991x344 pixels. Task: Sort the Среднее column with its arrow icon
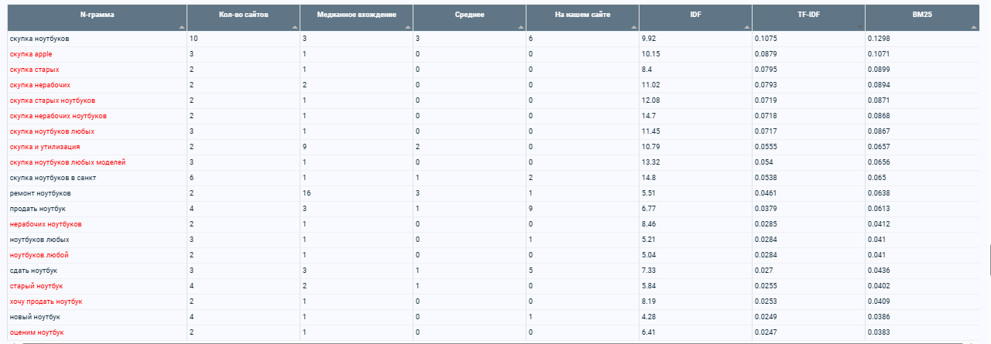pyautogui.click(x=520, y=26)
